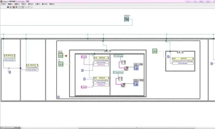Open the 操作(O) menu

point(31,4)
